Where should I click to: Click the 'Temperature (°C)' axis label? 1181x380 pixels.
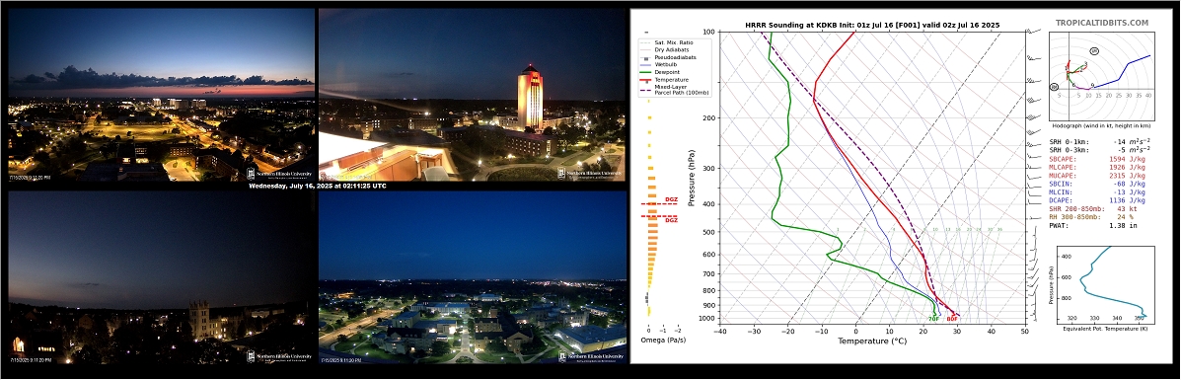[x=873, y=341]
